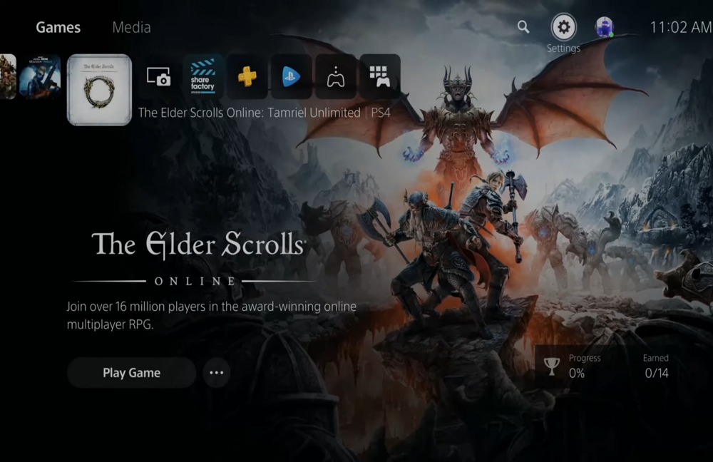Click the Settings label under the gear

click(563, 48)
